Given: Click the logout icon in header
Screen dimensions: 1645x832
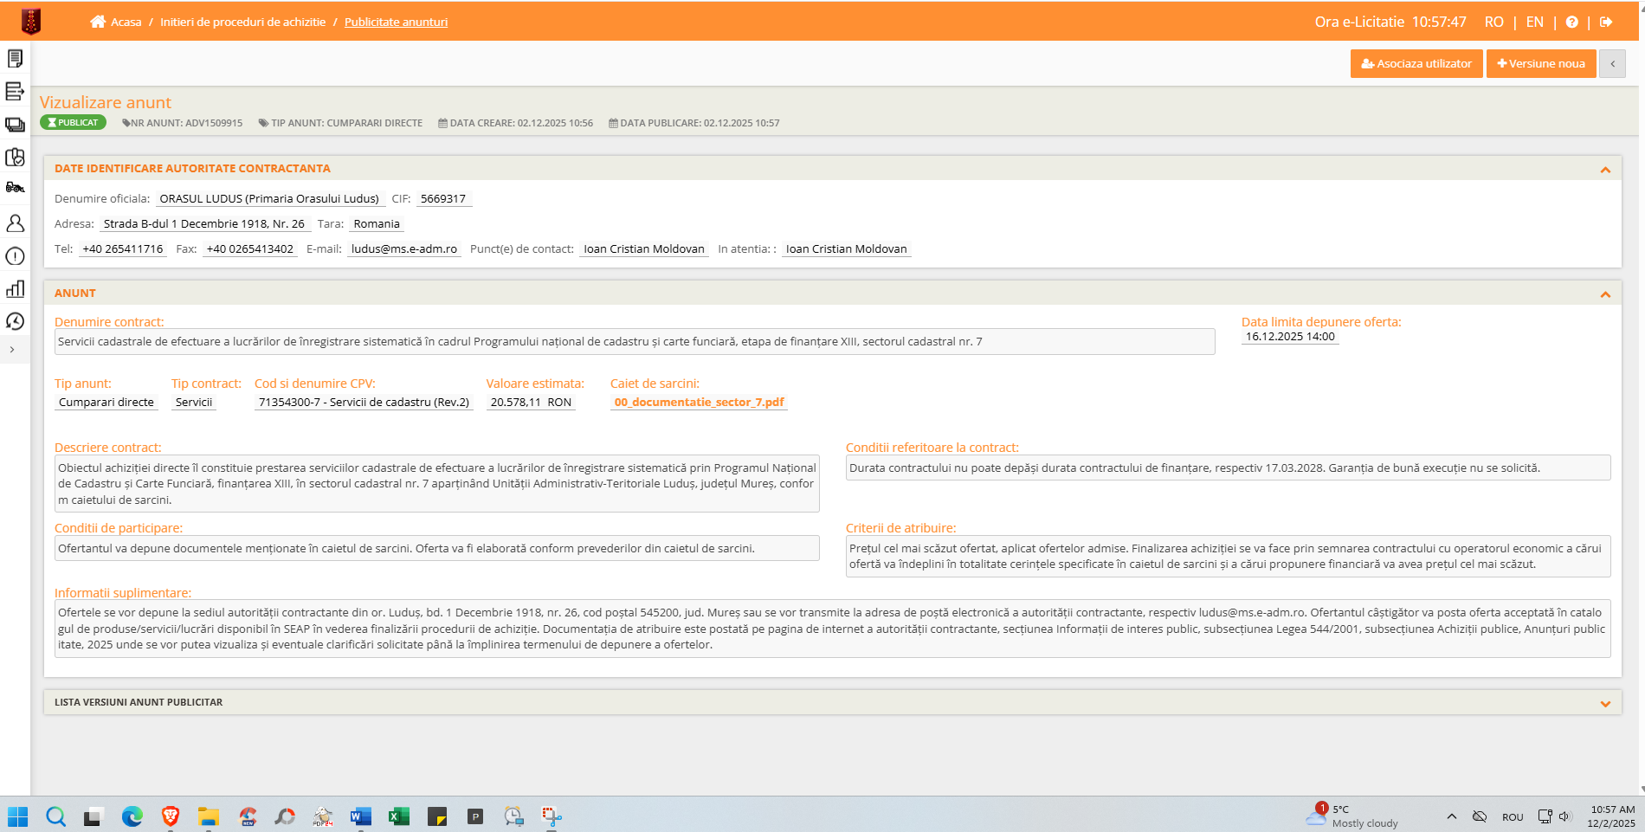Looking at the screenshot, I should tap(1606, 23).
